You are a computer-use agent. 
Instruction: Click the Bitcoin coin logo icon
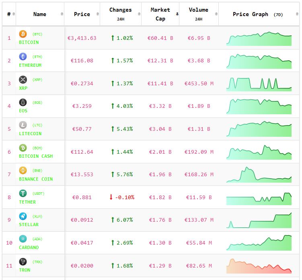[x=23, y=34]
